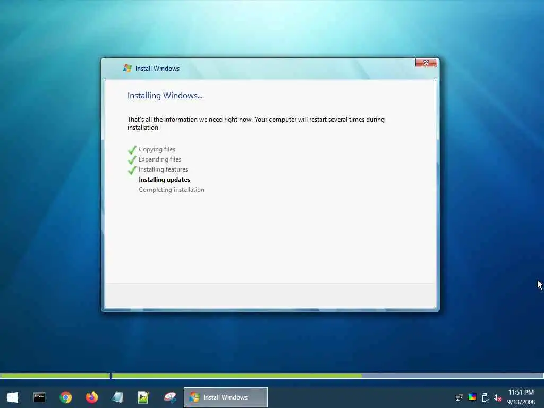Open Firefox from the taskbar

(91, 397)
